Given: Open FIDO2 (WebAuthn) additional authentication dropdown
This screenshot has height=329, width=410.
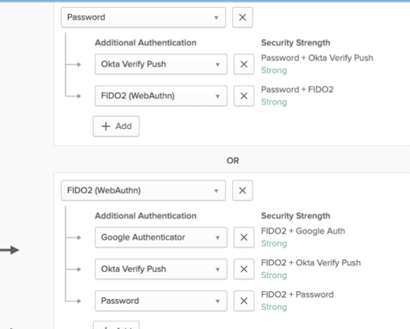Looking at the screenshot, I should [x=161, y=96].
